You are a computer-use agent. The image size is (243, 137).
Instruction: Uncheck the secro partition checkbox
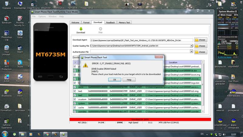pyautogui.click(x=75, y=87)
